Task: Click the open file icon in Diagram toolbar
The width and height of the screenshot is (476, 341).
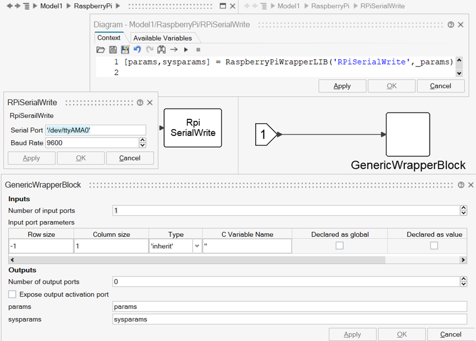Action: [100, 49]
